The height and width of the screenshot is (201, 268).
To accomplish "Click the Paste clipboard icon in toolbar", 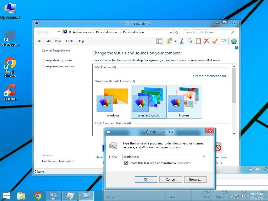I will tap(198, 41).
